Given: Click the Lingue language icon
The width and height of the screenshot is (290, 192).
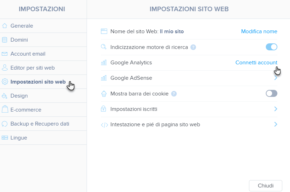Looking at the screenshot, I should tap(5, 138).
